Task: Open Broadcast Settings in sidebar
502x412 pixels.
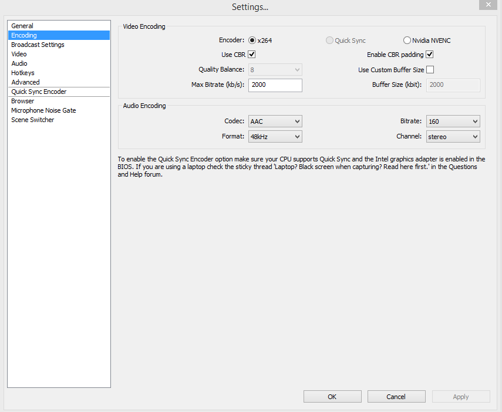Action: click(38, 45)
